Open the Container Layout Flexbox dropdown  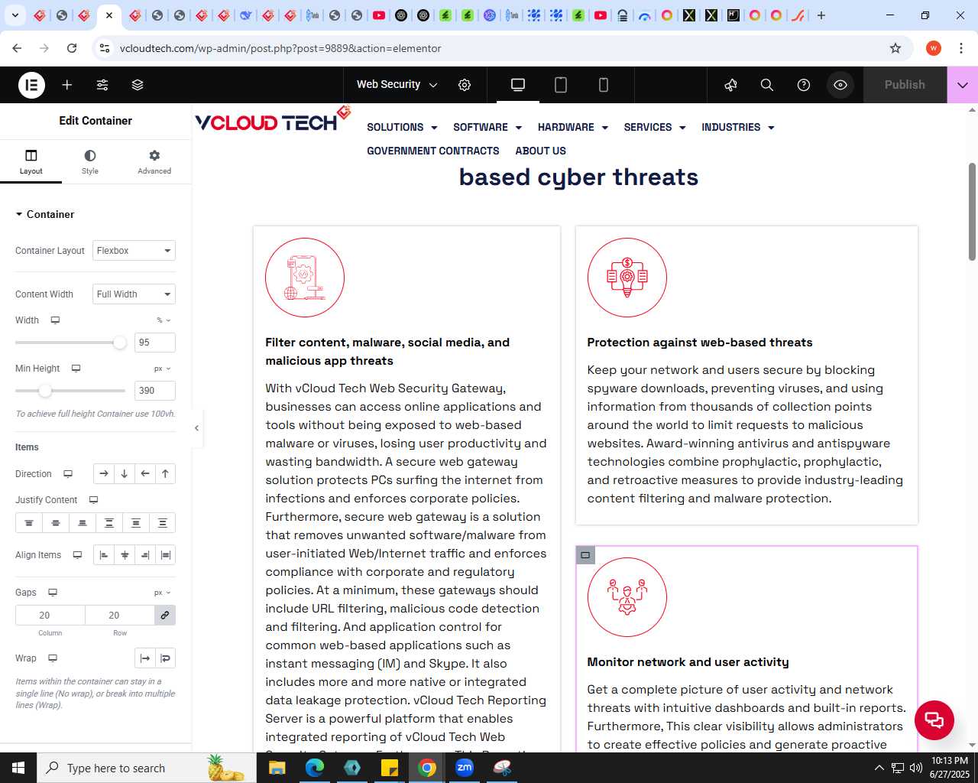[134, 251]
